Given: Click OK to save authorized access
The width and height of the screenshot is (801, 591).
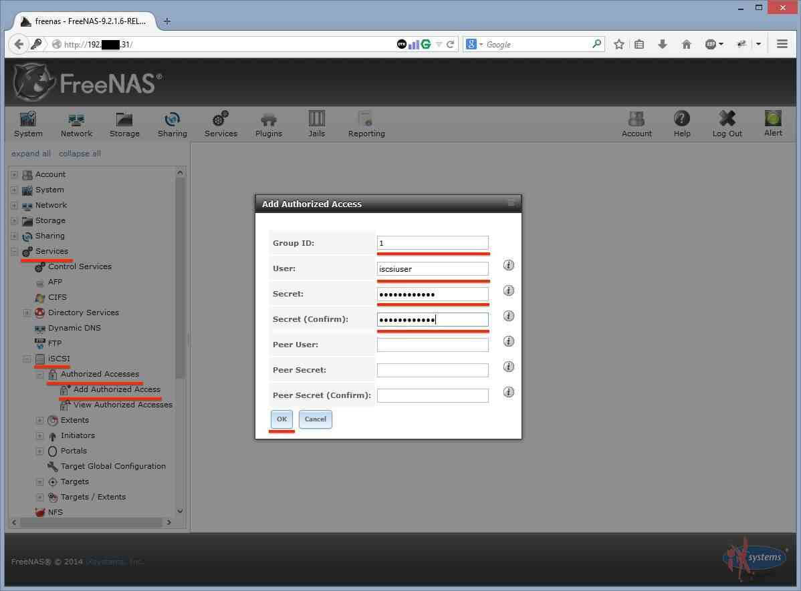Looking at the screenshot, I should (x=281, y=419).
